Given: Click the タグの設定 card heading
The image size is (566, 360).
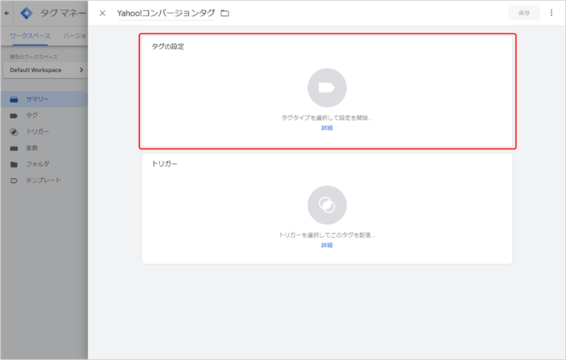Looking at the screenshot, I should tap(168, 47).
